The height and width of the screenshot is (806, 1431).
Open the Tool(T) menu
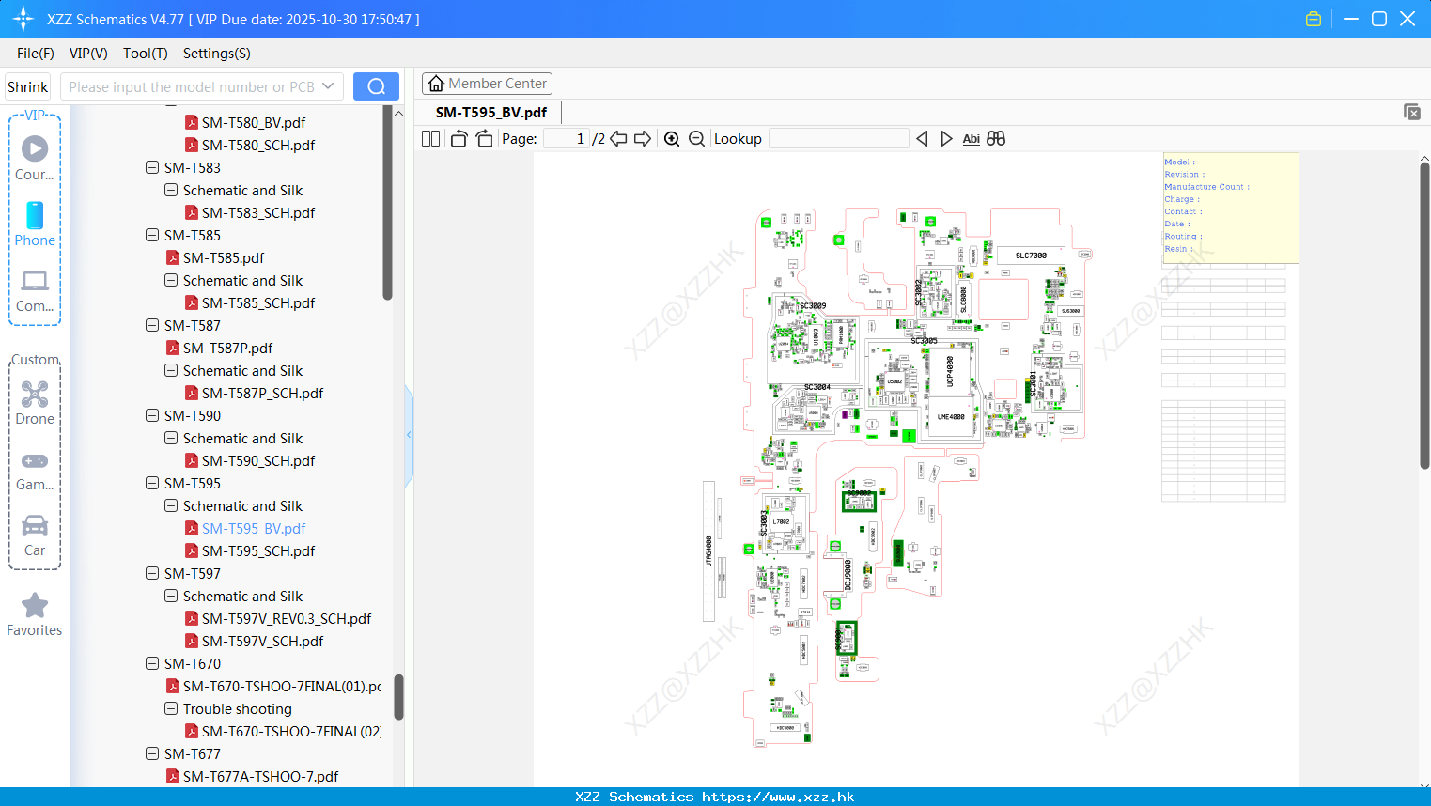(146, 54)
